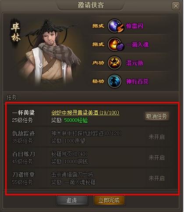Click the 取消任务 button
This screenshot has height=212, width=184.
click(156, 117)
